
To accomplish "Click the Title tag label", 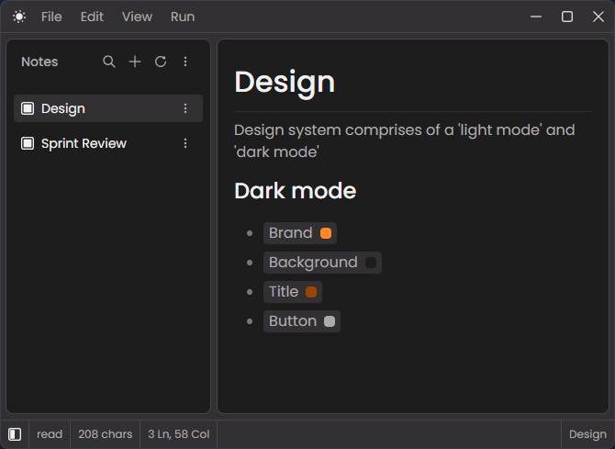I will click(x=284, y=292).
